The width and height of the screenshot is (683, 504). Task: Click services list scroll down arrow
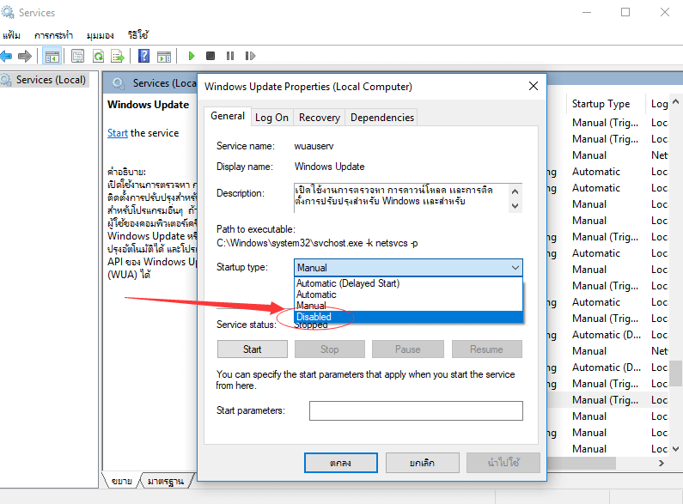pyautogui.click(x=675, y=449)
